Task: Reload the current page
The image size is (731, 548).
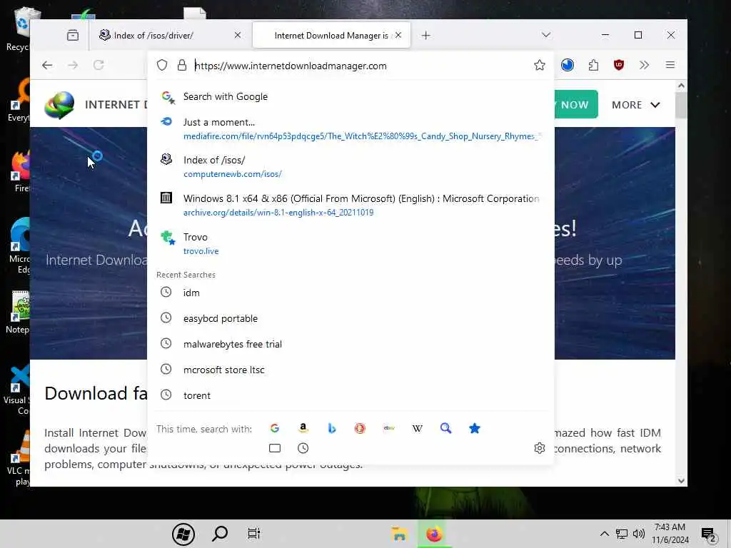Action: tap(99, 65)
